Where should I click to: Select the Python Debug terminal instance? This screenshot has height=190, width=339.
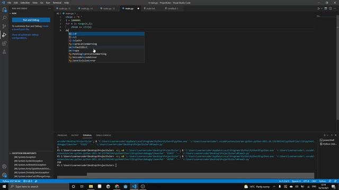[x=328, y=144]
